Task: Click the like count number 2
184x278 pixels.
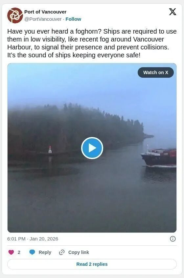Action: (x=19, y=252)
